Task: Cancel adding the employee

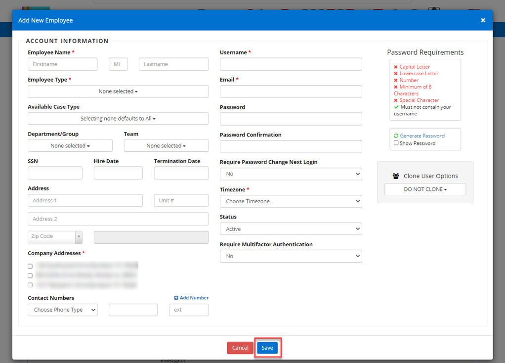Action: click(240, 348)
